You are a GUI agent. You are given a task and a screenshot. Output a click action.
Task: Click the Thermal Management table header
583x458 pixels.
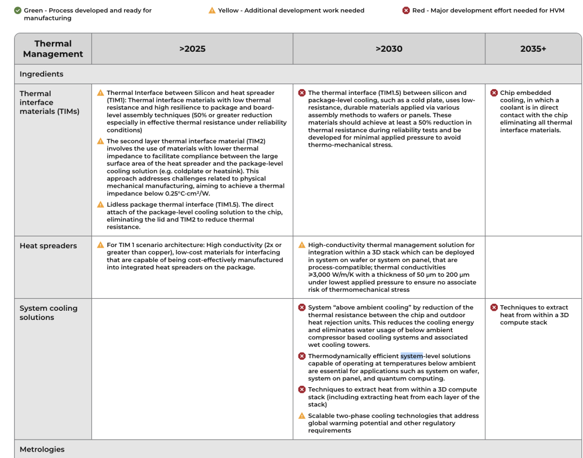click(x=53, y=49)
